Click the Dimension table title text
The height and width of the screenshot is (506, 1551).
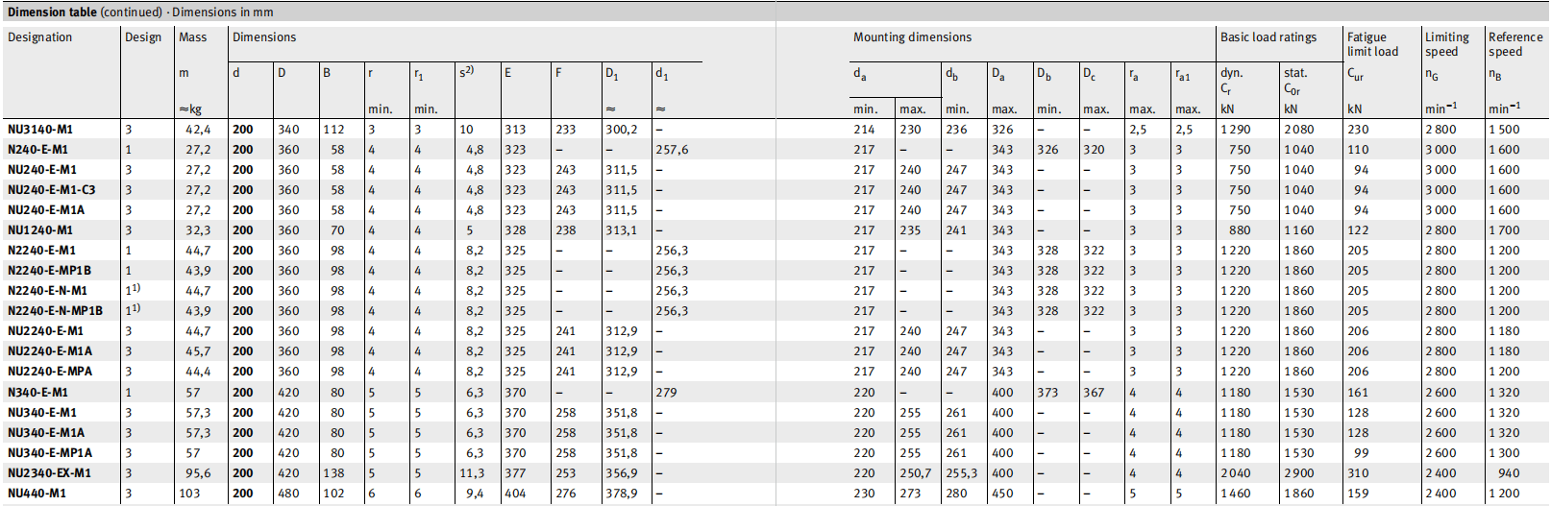(140, 12)
